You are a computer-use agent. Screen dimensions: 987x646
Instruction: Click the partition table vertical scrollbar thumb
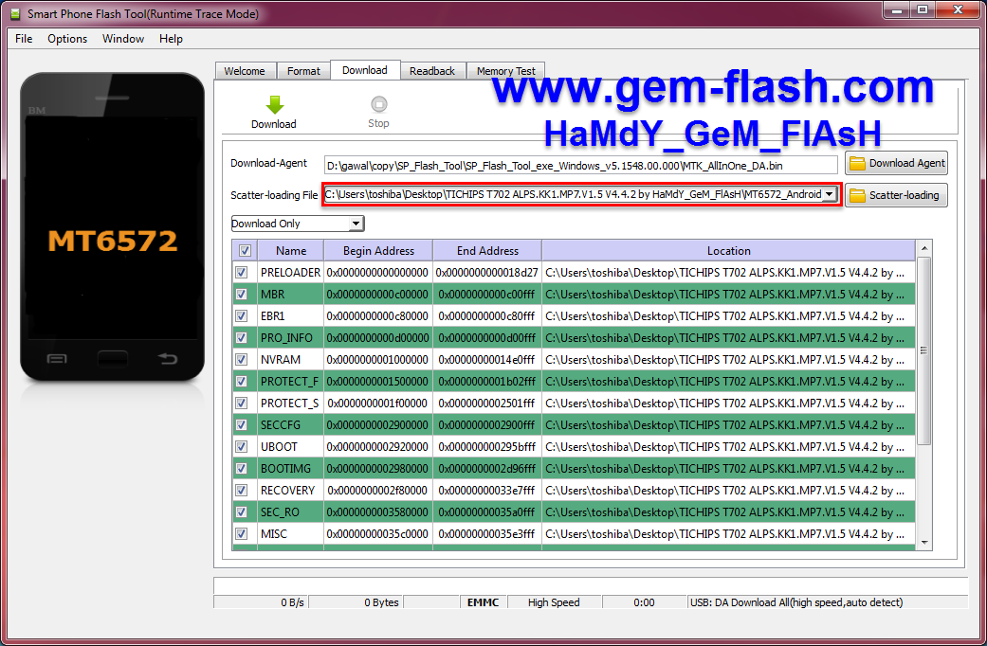pos(924,350)
